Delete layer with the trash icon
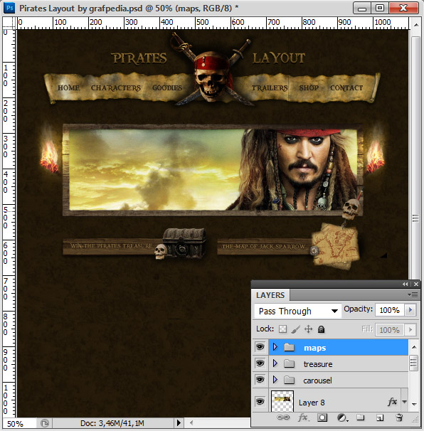This screenshot has width=424, height=431. 399,417
